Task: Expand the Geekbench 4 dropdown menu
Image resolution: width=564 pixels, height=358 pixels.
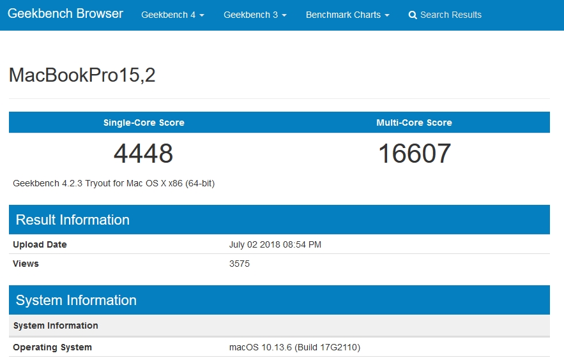Action: (x=172, y=15)
